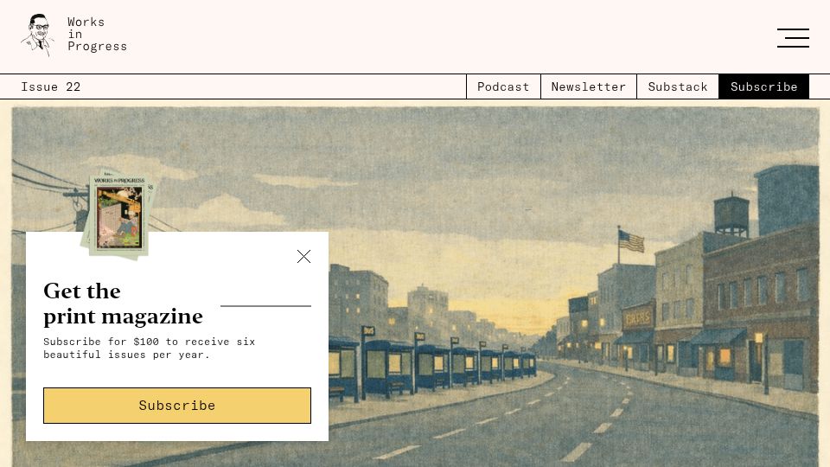Open the hamburger menu icon
Viewport: 830px width, 467px height.
coord(793,37)
